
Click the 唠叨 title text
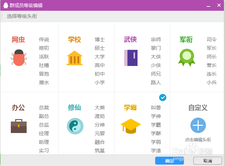point(44,48)
